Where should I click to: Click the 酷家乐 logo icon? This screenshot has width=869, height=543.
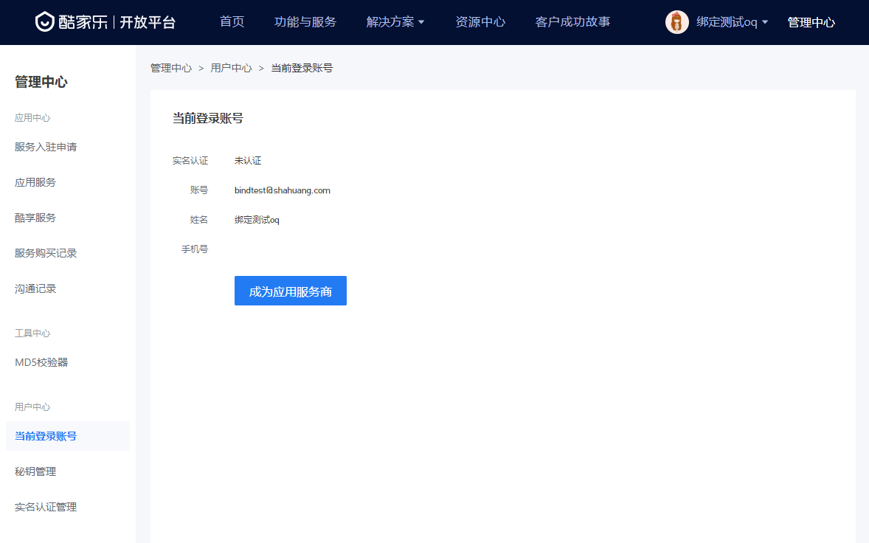[x=45, y=22]
